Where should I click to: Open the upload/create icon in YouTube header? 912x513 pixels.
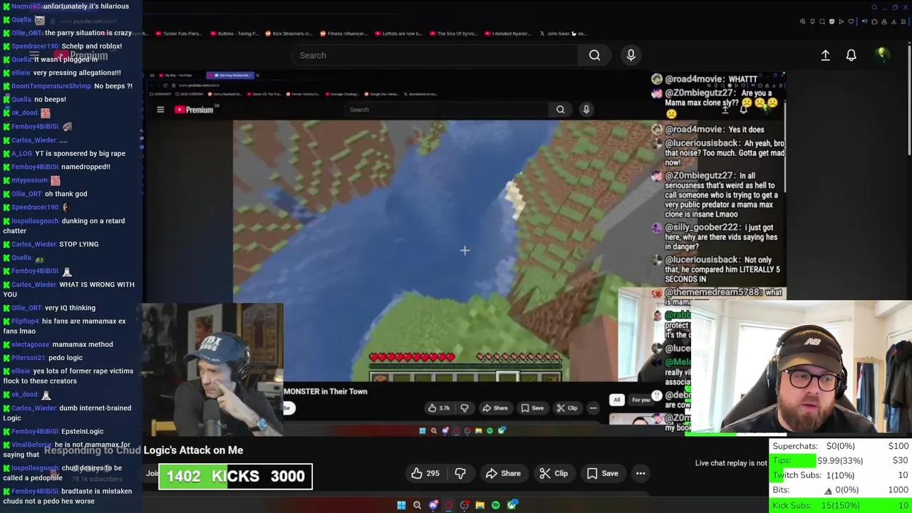click(825, 55)
